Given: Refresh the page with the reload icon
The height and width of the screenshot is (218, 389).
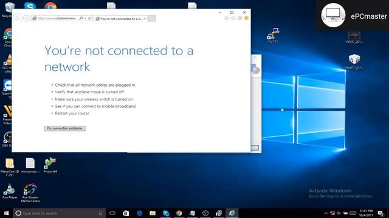Looking at the screenshot, I should [89, 18].
